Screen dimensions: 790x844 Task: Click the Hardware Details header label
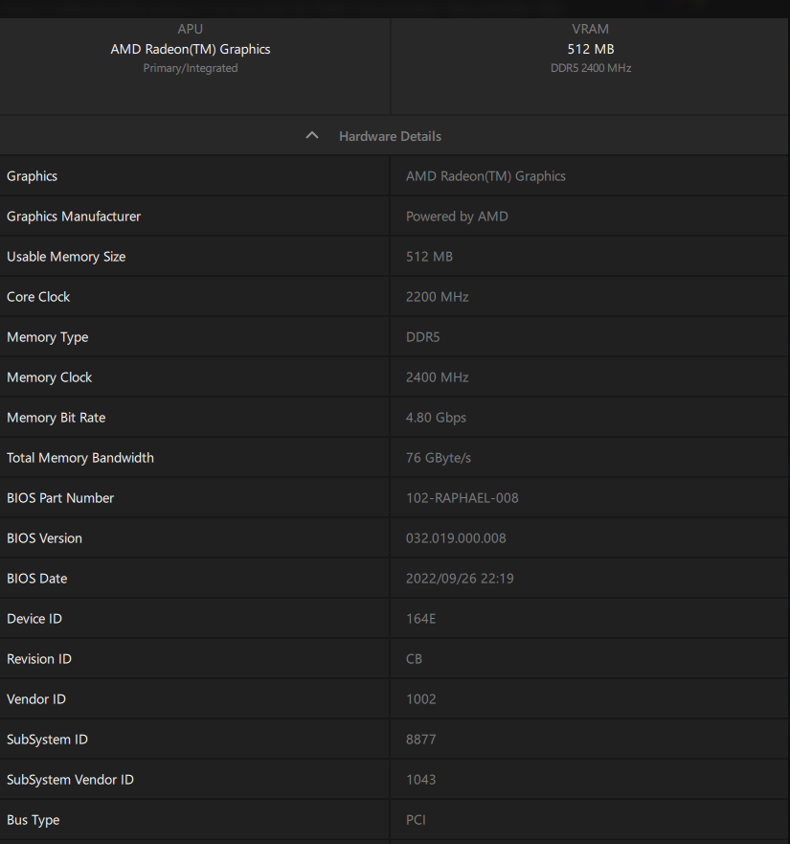390,136
